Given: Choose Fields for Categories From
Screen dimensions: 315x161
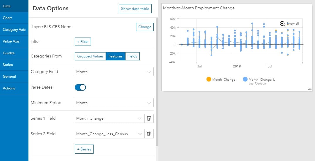Looking at the screenshot, I should point(132,56).
